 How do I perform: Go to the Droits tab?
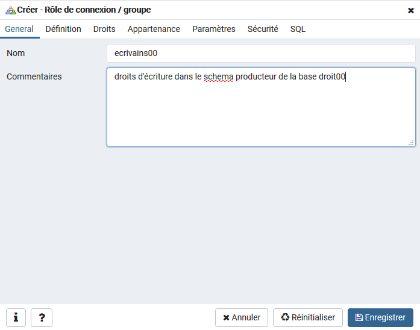click(x=104, y=29)
